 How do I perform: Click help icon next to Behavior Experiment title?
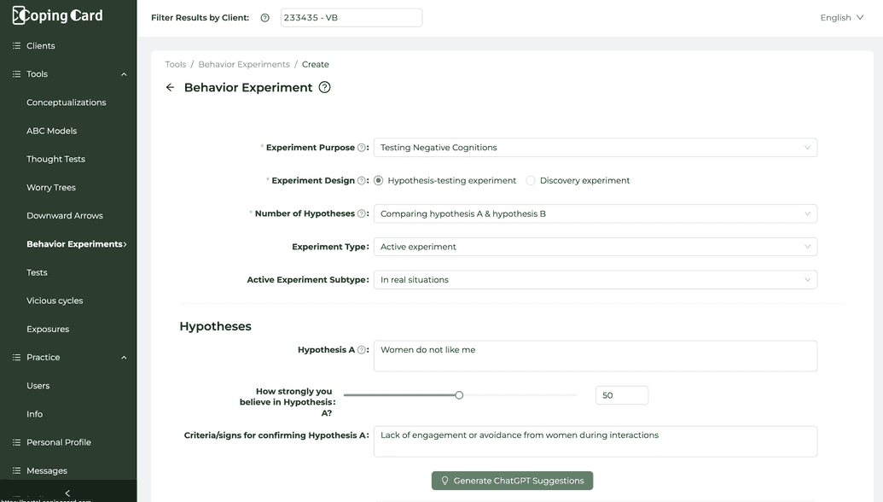[324, 87]
